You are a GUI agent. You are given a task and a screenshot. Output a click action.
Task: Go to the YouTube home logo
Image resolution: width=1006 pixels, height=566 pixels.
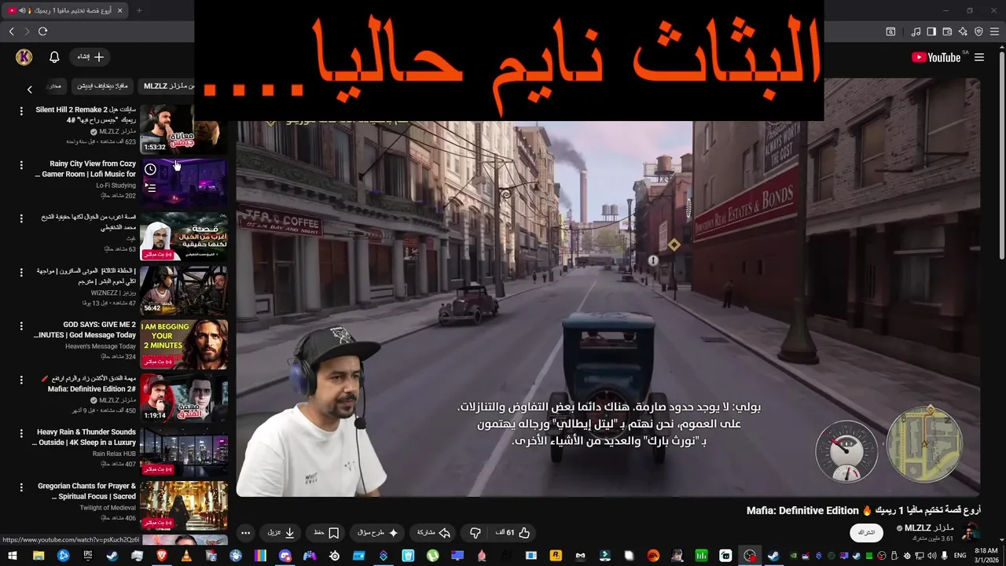[936, 57]
